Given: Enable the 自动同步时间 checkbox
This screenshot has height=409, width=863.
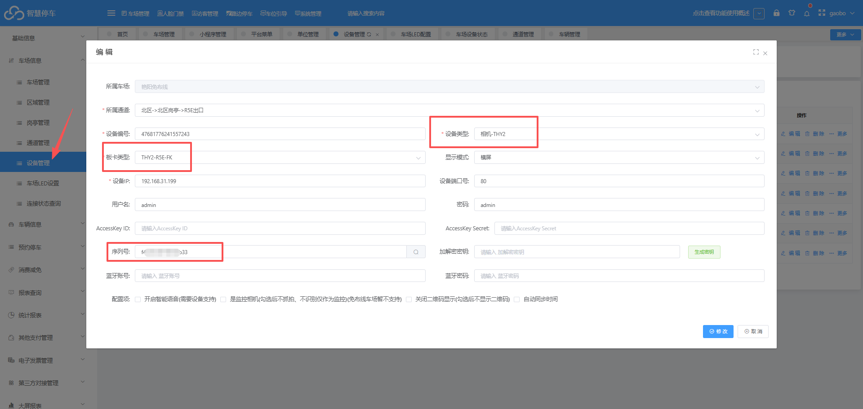Looking at the screenshot, I should point(517,299).
